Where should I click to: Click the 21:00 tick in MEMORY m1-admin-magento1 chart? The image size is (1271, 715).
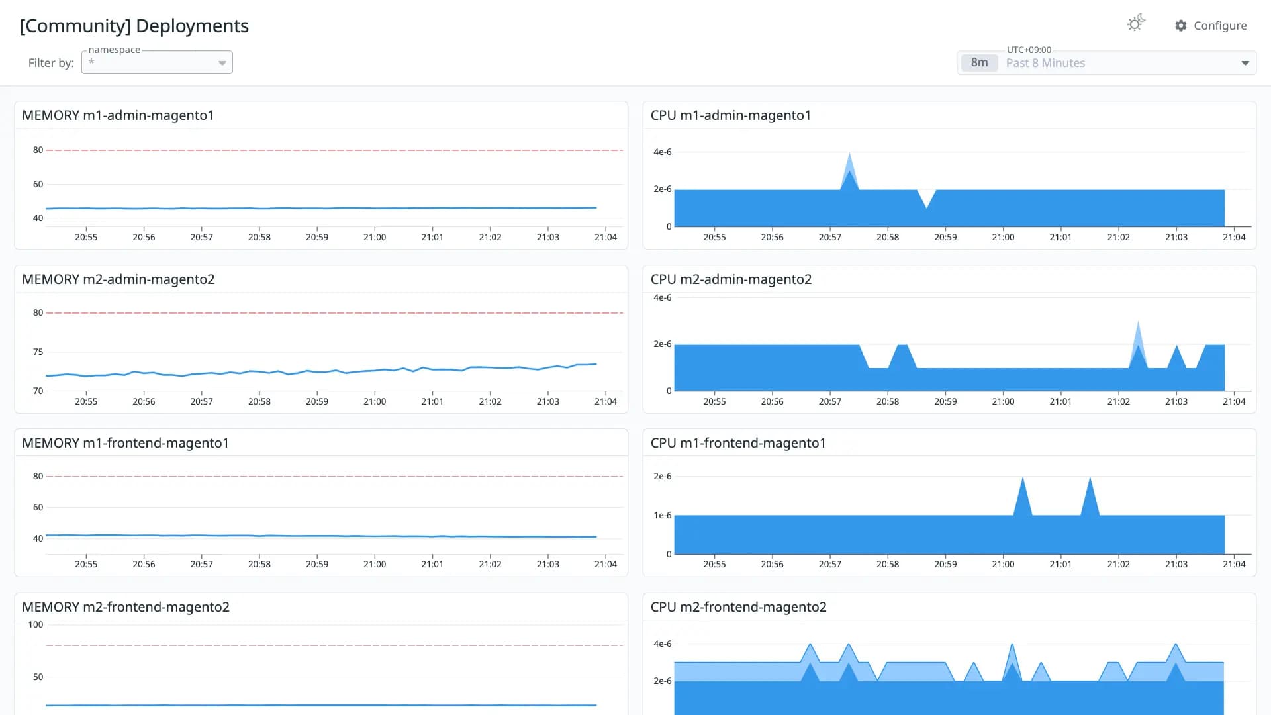click(375, 237)
